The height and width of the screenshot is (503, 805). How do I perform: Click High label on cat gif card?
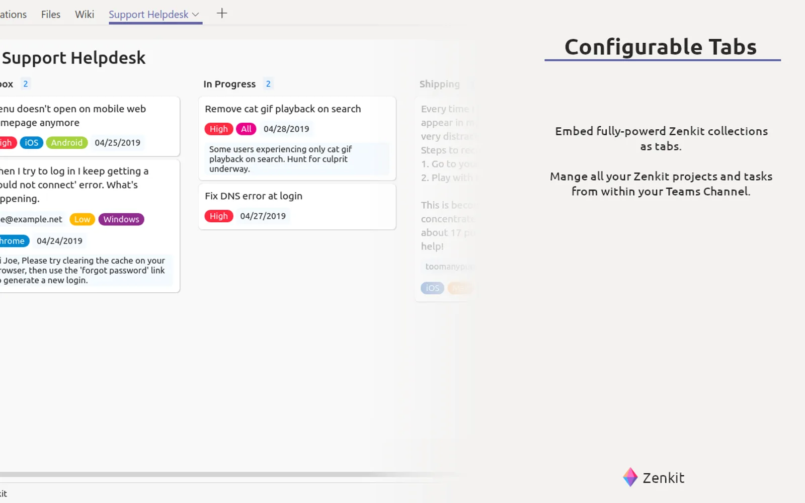(x=219, y=129)
